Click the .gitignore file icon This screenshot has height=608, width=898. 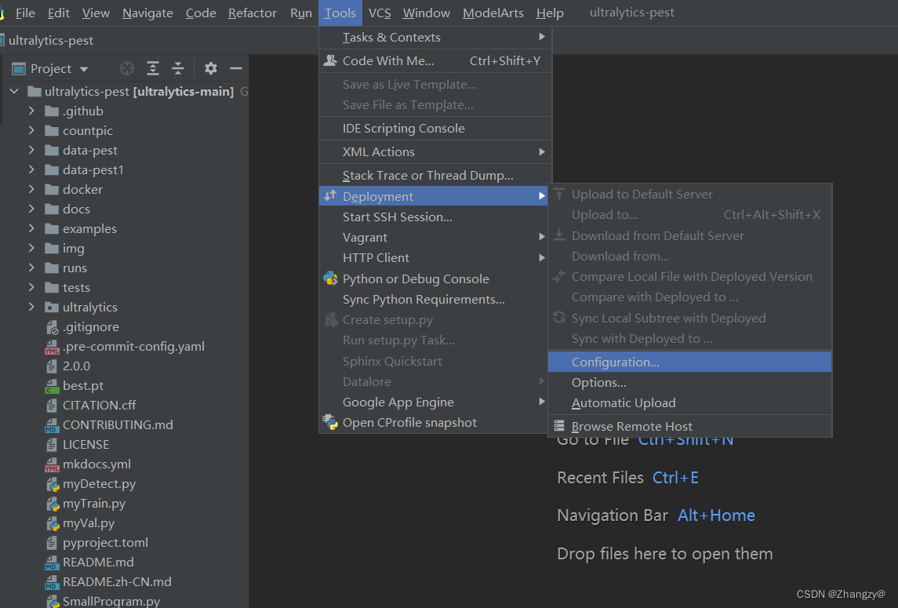tap(52, 327)
